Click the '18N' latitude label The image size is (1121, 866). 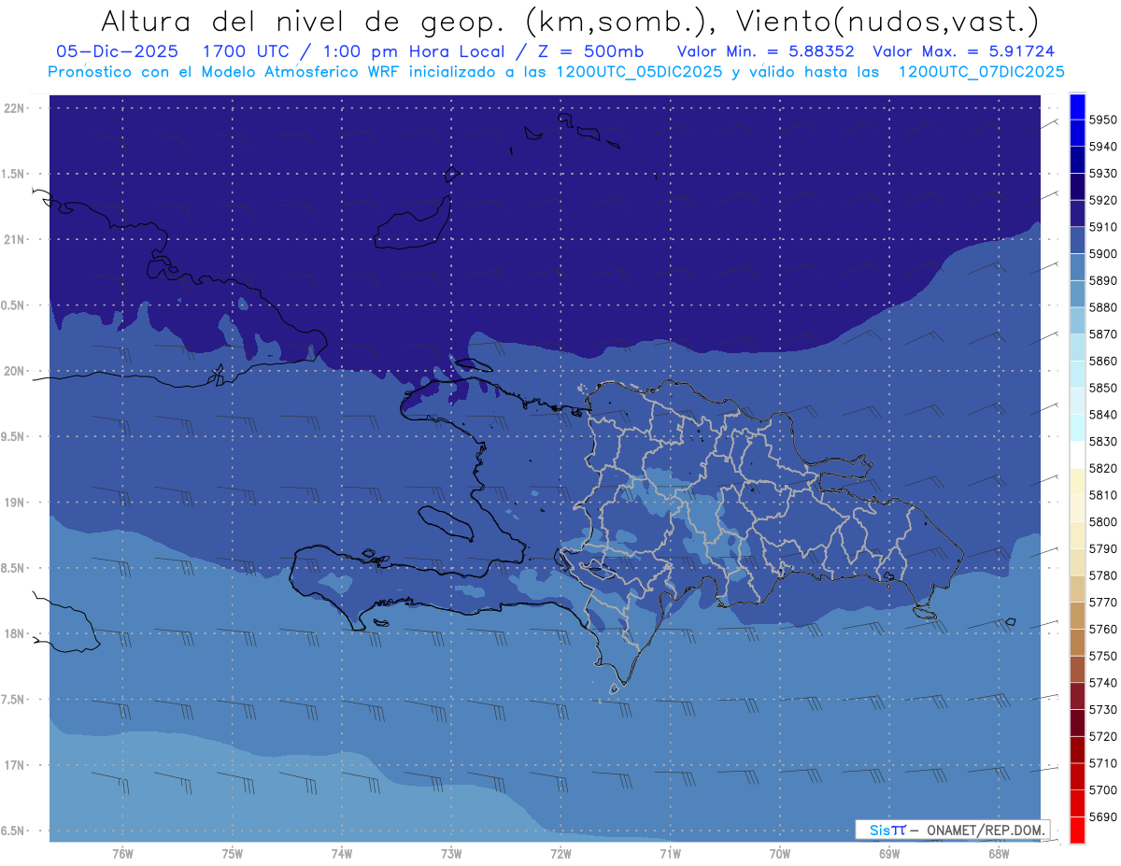14,633
